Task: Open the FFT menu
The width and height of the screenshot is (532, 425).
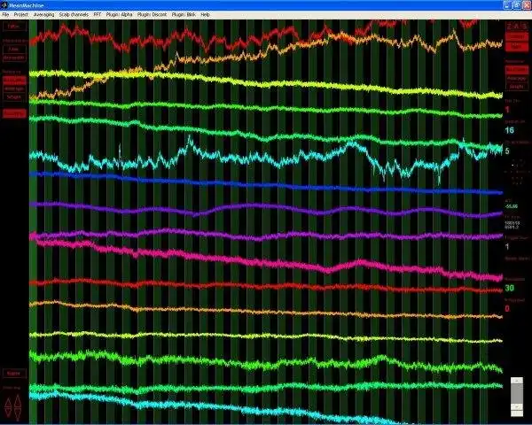Action: click(98, 14)
